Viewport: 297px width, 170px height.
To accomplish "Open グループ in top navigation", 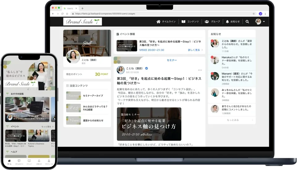I will point(212,22).
